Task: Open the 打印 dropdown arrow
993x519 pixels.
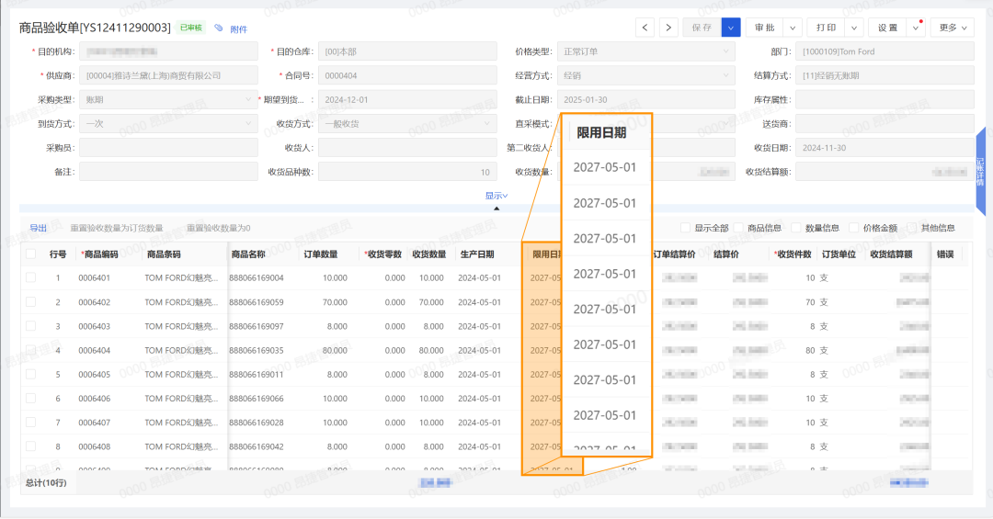Action: 854,28
